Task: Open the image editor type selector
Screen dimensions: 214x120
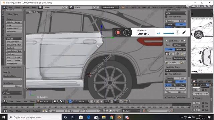Action: pyautogui.click(x=194, y=81)
